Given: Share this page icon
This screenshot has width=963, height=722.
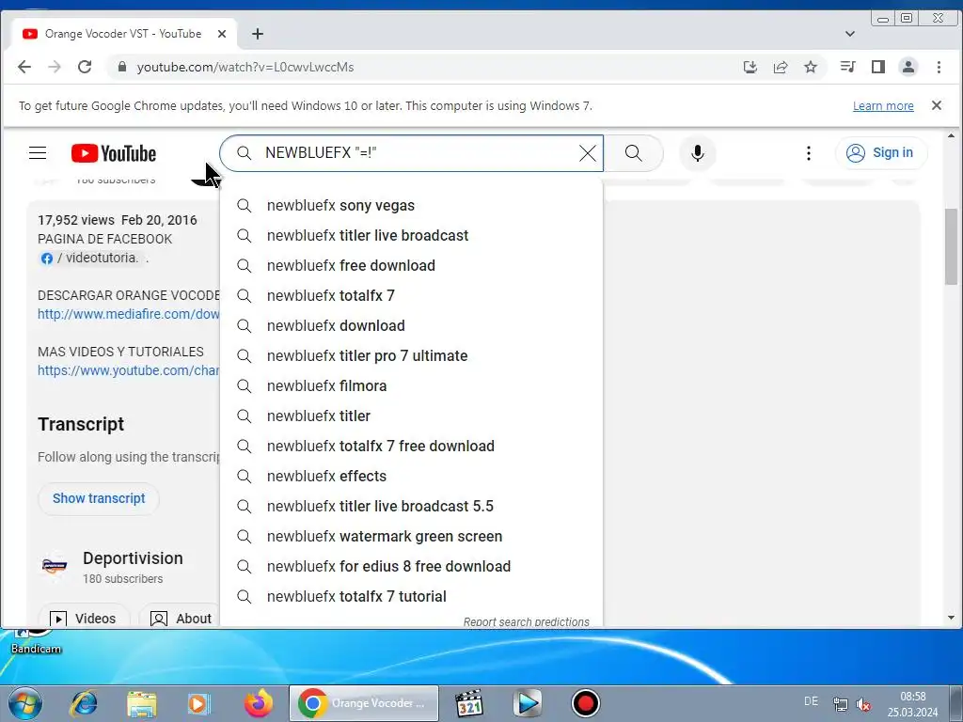Looking at the screenshot, I should tap(781, 67).
